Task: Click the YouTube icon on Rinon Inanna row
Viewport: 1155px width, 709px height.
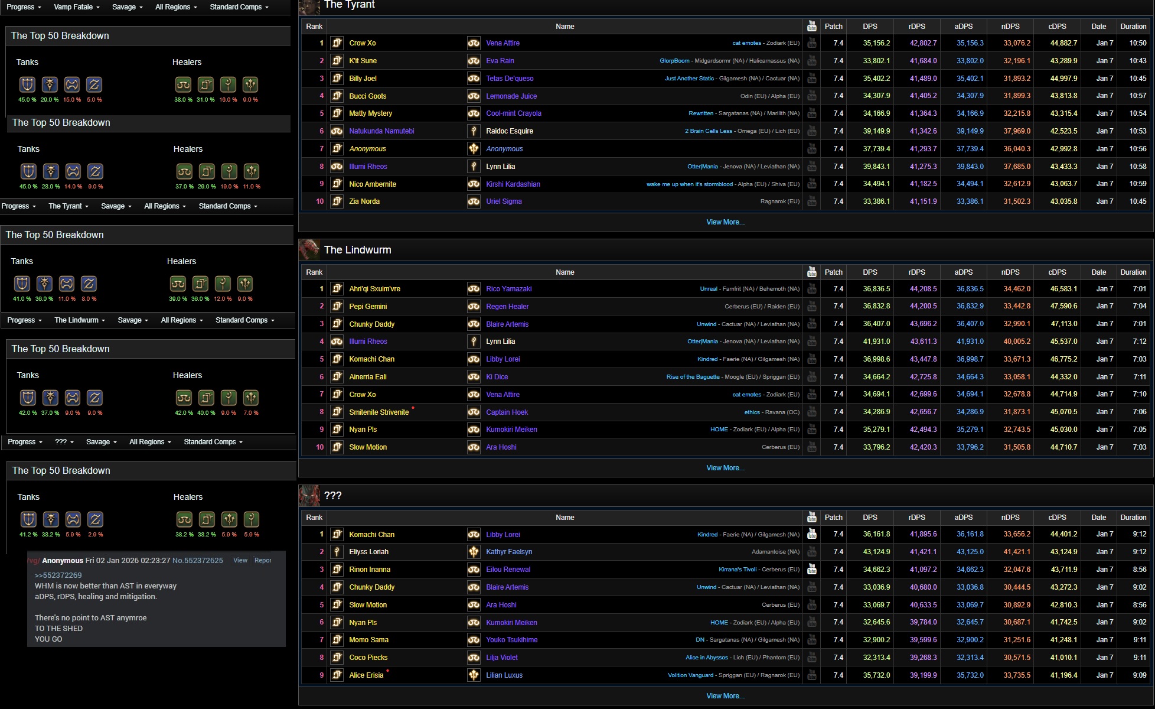Action: [811, 570]
